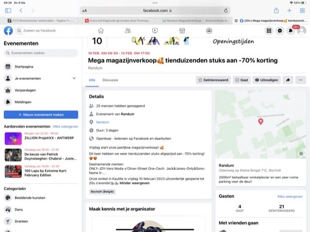Select Mega magazijnverkoop Facebook tab
Image resolution: width=310 pixels, height=232 pixels.
(272, 20)
